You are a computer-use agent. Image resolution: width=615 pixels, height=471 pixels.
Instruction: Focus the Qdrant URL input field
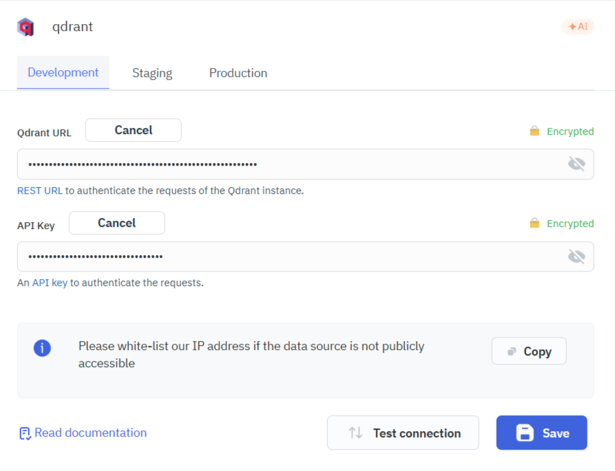tap(306, 164)
